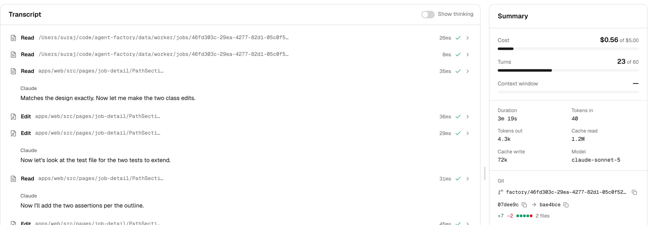655x225 pixels.
Task: Click the factory/46fd303c branch name text
Action: 566,192
